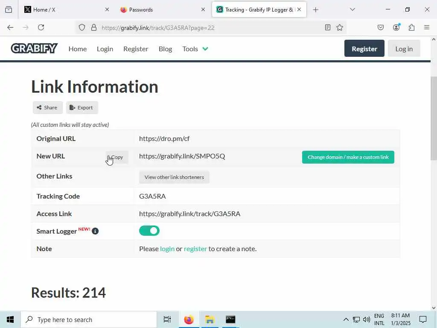The width and height of the screenshot is (437, 328).
Task: Click the page vertical scrollbar thumb
Action: point(434,118)
